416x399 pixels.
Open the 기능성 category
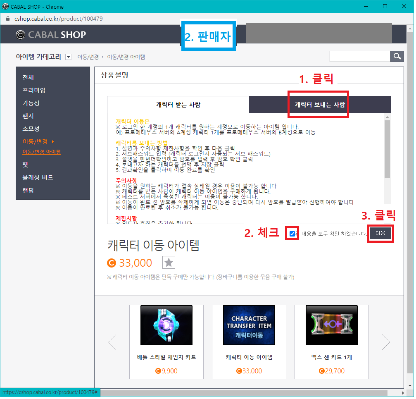tap(31, 103)
